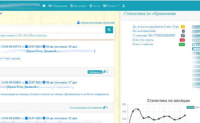Viewport: 200px width, 123px height.
Task: Open the Журнал регистрации обращений link
Action: pyautogui.click(x=98, y=23)
